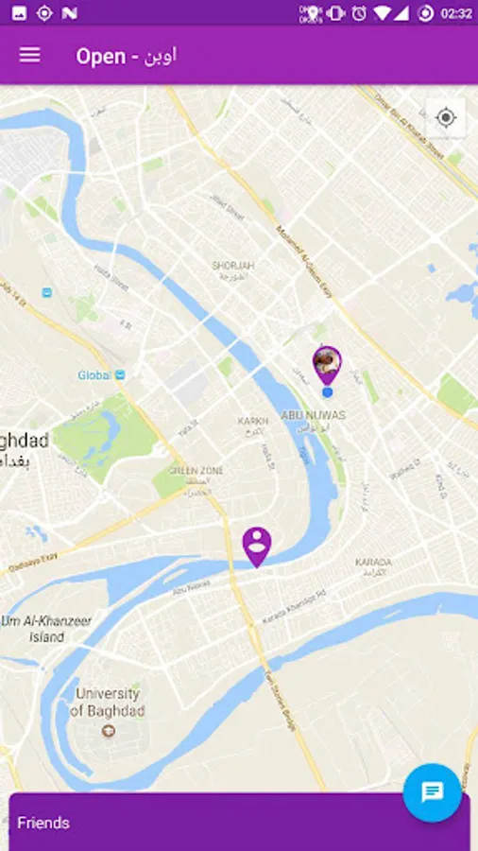Image resolution: width=478 pixels, height=851 pixels.
Task: Tap the Global transit station icon
Action: click(x=120, y=374)
